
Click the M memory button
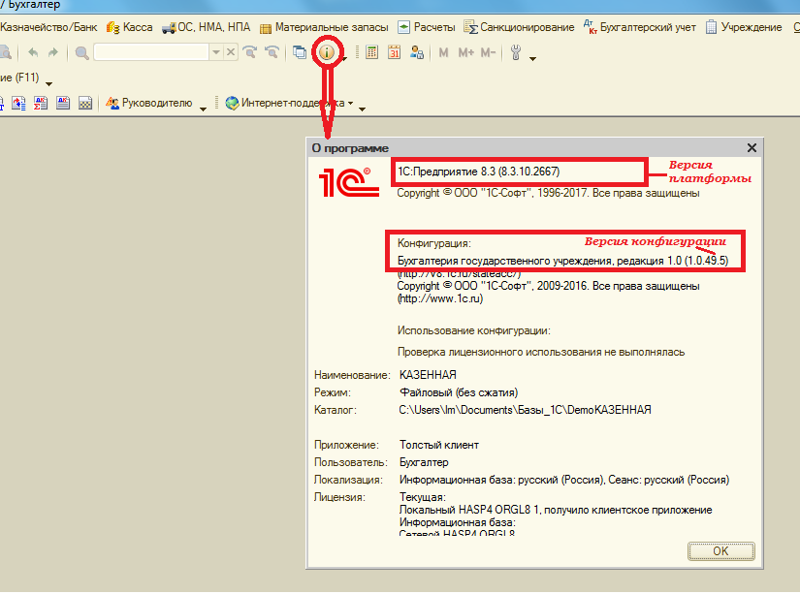point(443,52)
